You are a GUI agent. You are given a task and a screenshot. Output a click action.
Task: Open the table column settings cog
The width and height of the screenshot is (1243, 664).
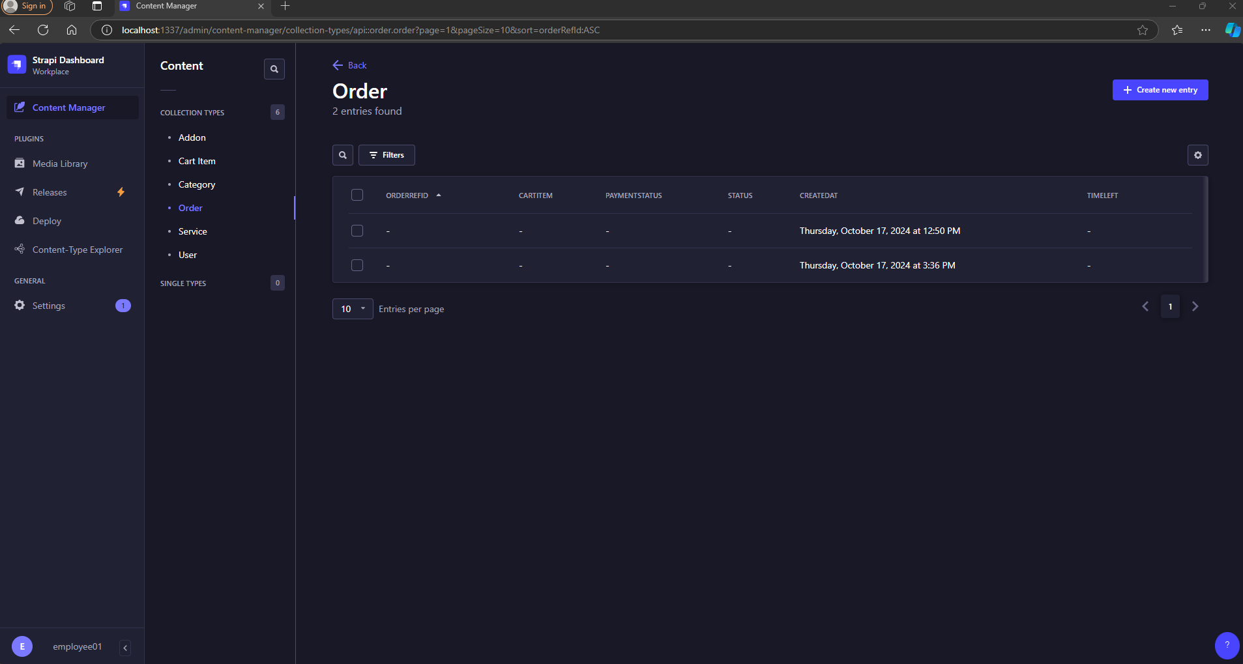(x=1197, y=155)
